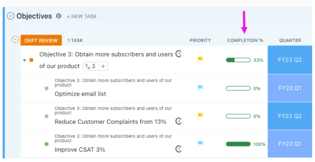Click the 33% completion progress bar
The image size is (315, 162).
click(x=238, y=60)
